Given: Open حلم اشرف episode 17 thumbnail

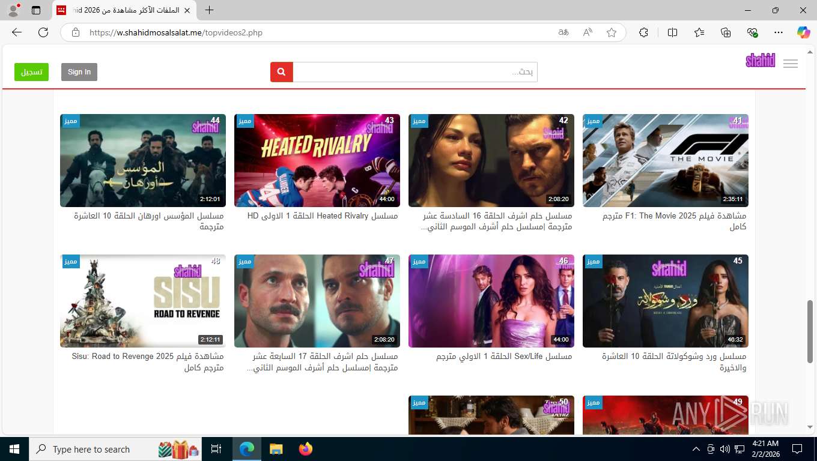Looking at the screenshot, I should tap(317, 301).
